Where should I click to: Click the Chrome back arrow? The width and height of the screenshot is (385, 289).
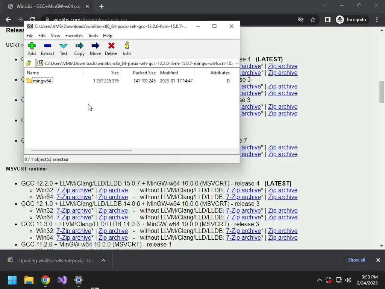[8, 20]
